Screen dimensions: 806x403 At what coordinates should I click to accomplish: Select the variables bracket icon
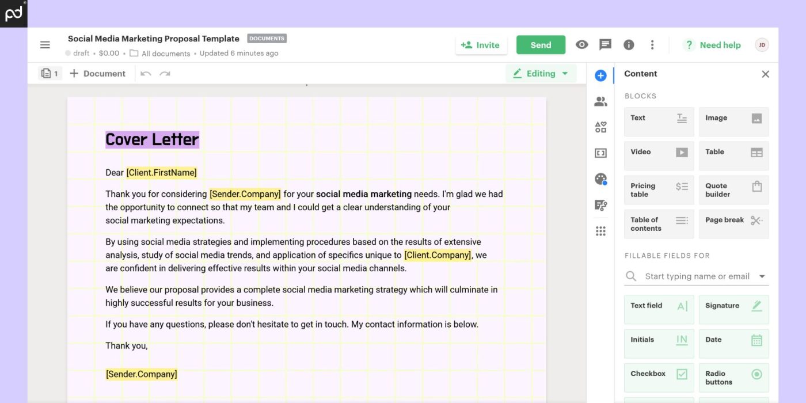(x=600, y=153)
